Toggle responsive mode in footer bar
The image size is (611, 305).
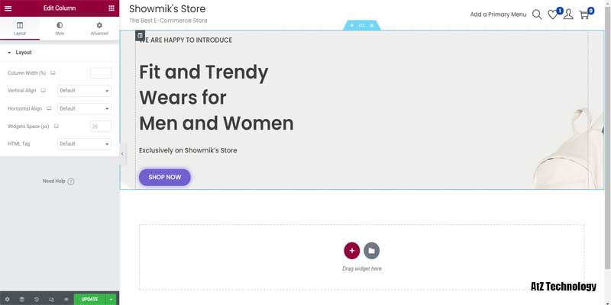pos(51,299)
